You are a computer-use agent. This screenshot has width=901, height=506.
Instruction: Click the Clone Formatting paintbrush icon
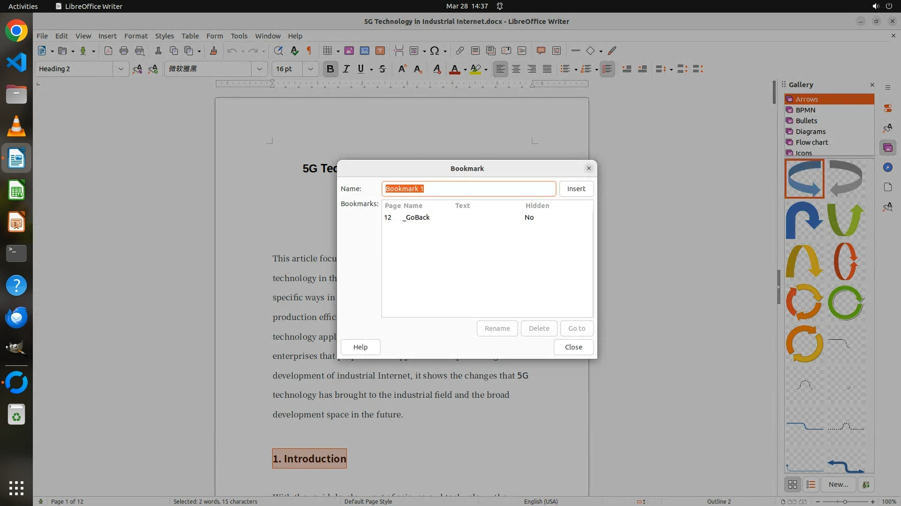(214, 51)
